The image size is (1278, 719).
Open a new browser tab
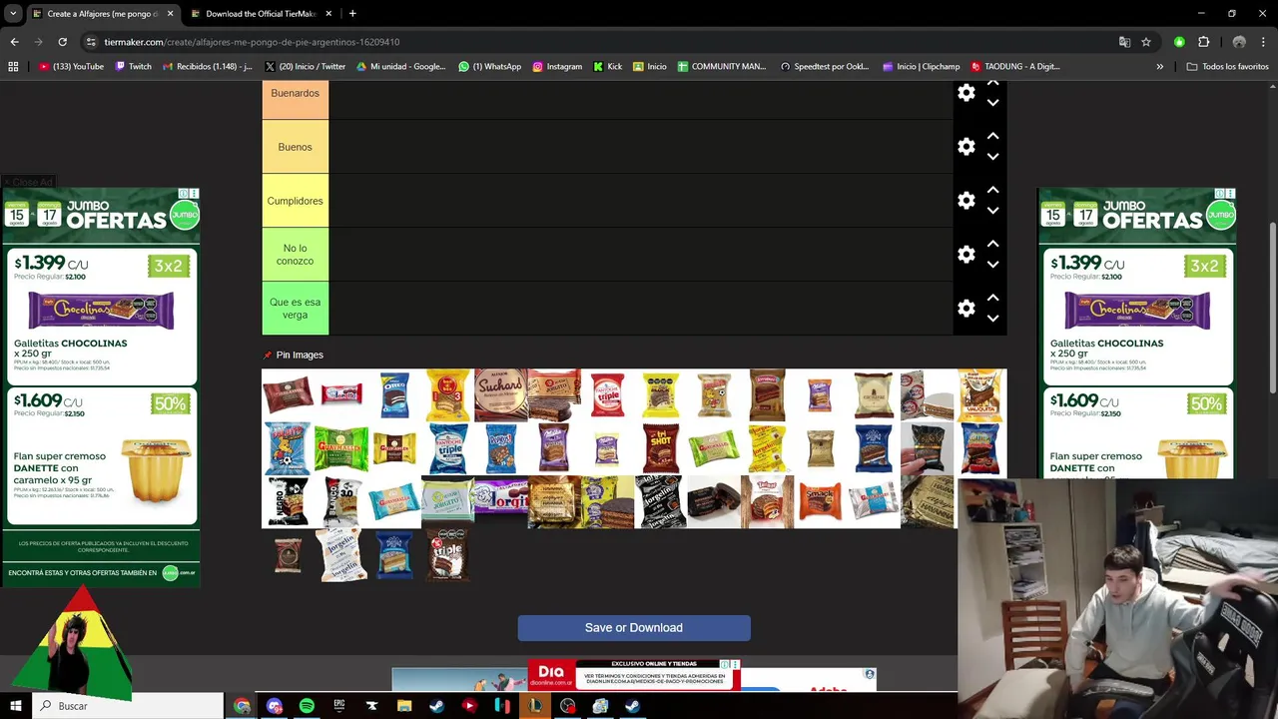[352, 14]
